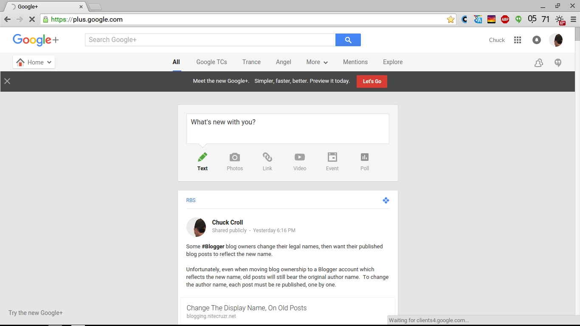Screen dimensions: 580x326
Task: Click the Google Translate extension icon
Action: [x=478, y=19]
